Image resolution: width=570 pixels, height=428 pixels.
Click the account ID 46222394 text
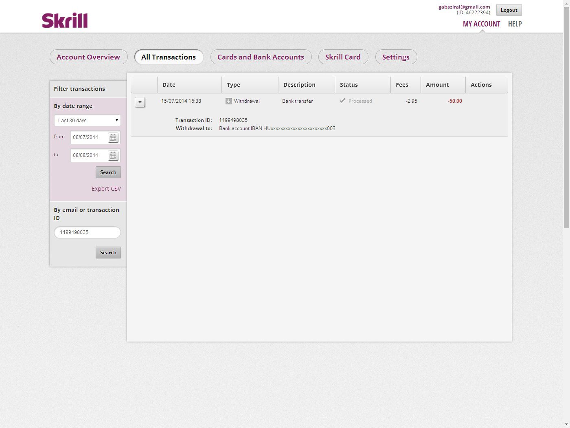coord(474,13)
